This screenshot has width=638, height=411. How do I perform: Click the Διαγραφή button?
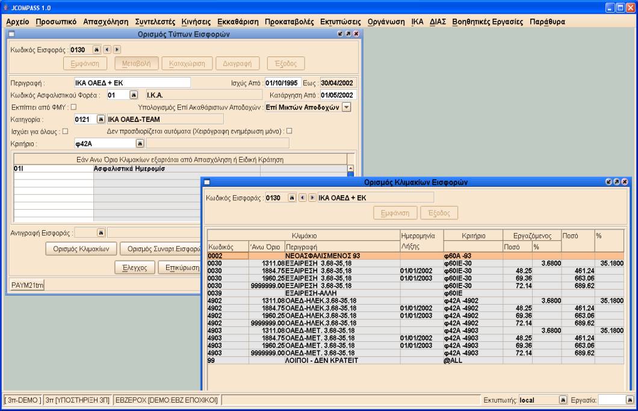click(237, 64)
